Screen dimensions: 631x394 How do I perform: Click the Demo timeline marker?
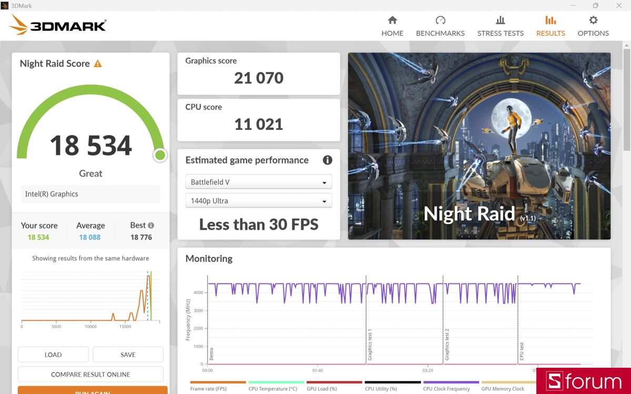point(211,354)
